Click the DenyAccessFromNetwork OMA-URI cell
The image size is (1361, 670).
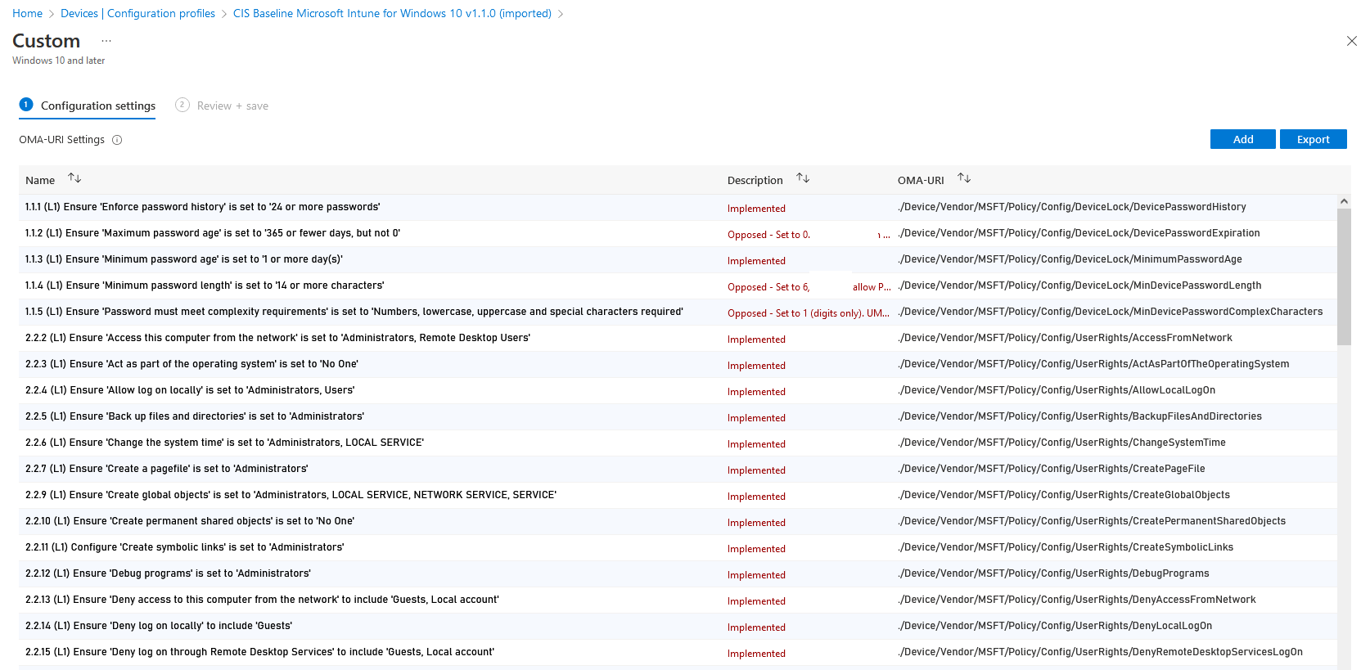click(x=1077, y=600)
